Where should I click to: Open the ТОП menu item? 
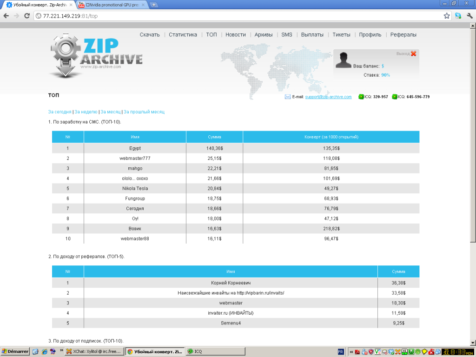pos(212,34)
